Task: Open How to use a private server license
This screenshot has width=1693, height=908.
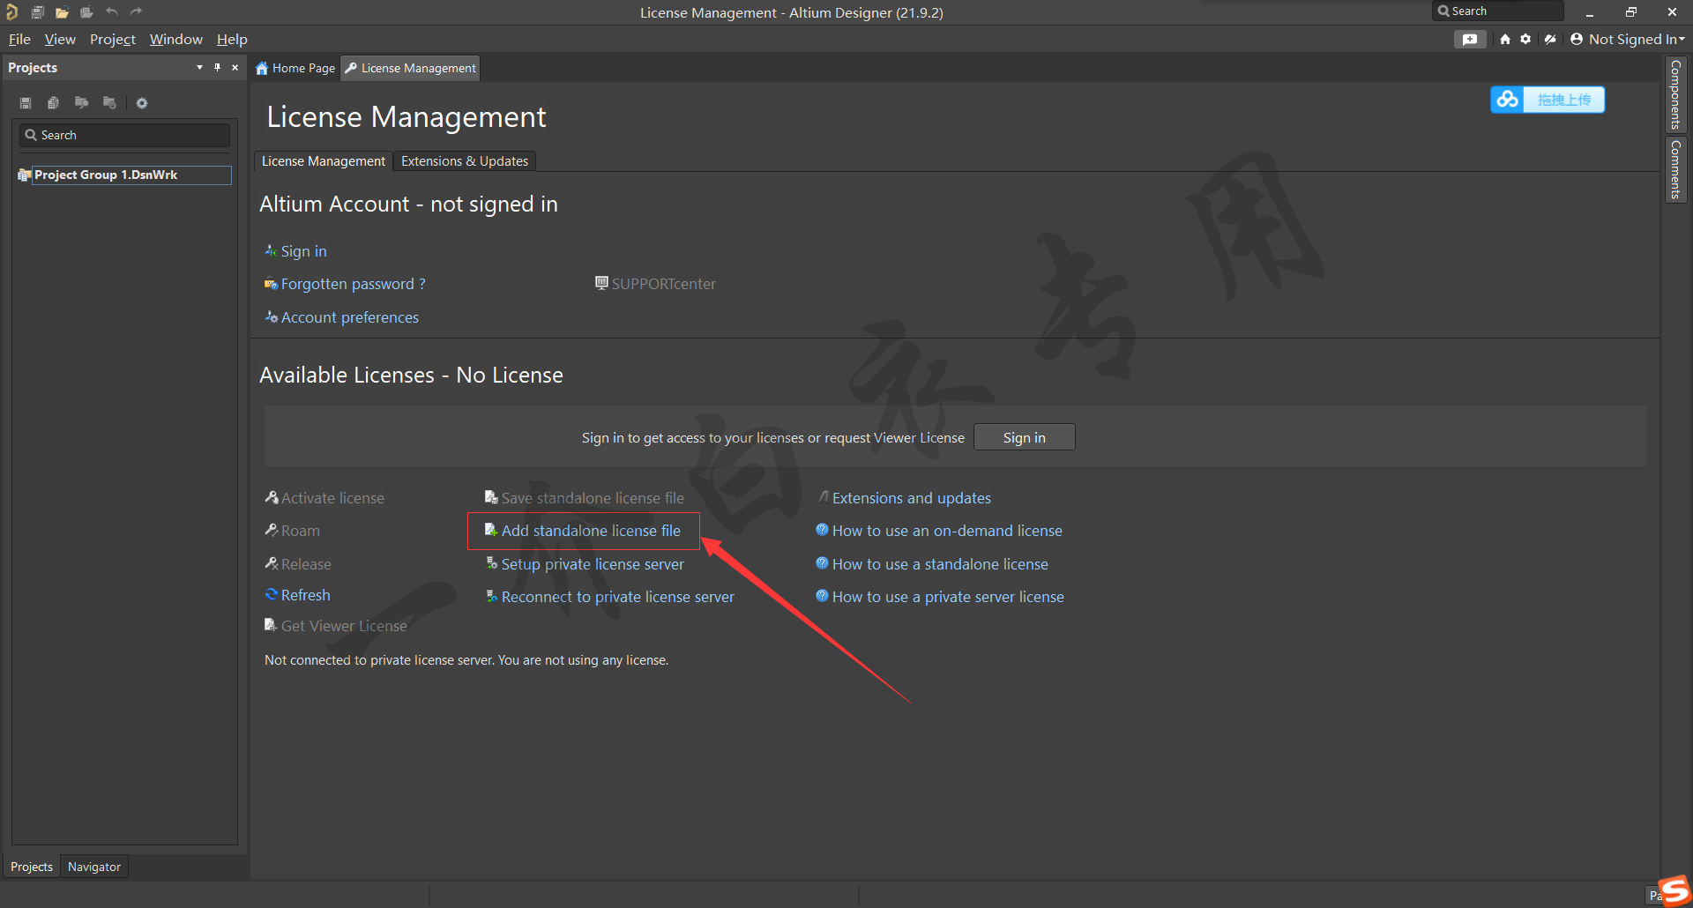Action: (x=948, y=597)
